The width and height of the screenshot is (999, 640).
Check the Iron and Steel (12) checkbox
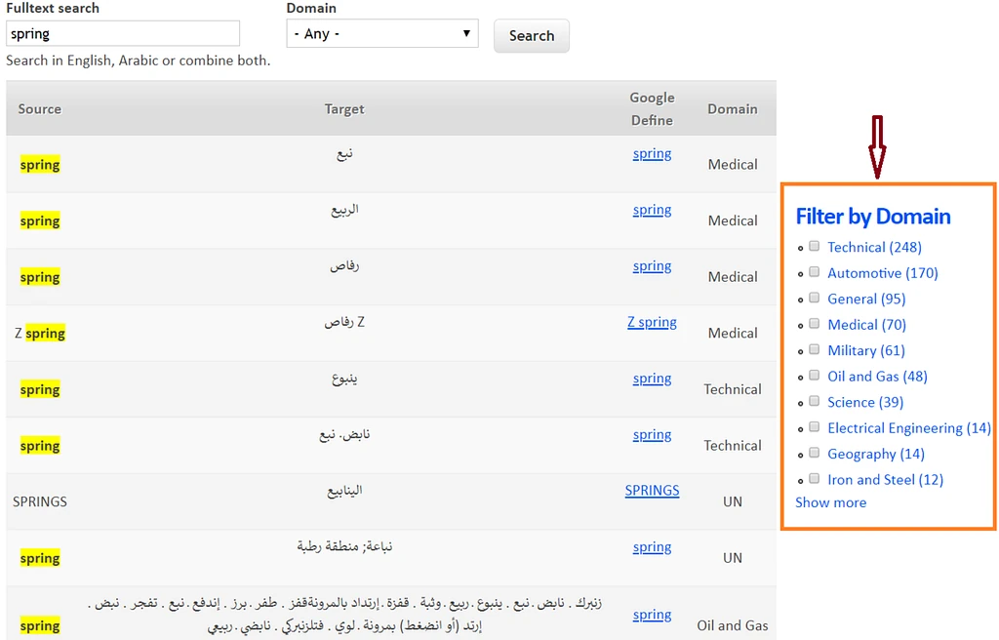[815, 479]
